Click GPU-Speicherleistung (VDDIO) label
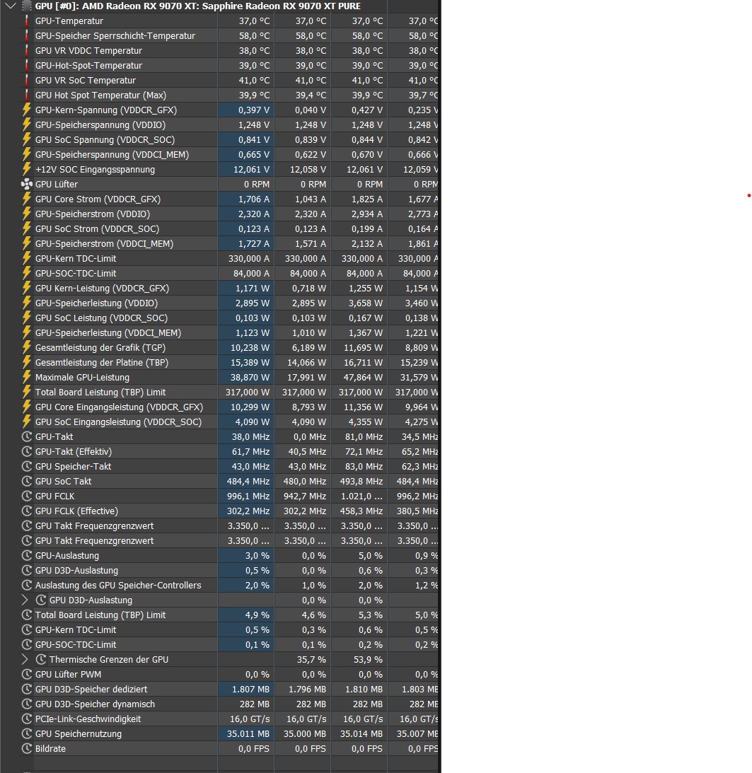752x773 pixels. [x=96, y=303]
